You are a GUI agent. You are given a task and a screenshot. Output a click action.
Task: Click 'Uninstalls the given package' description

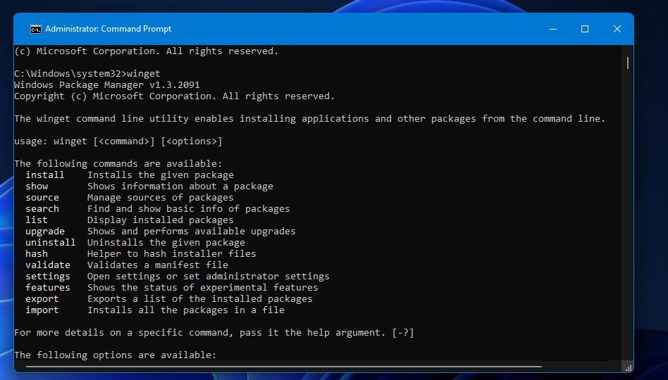[x=166, y=243]
